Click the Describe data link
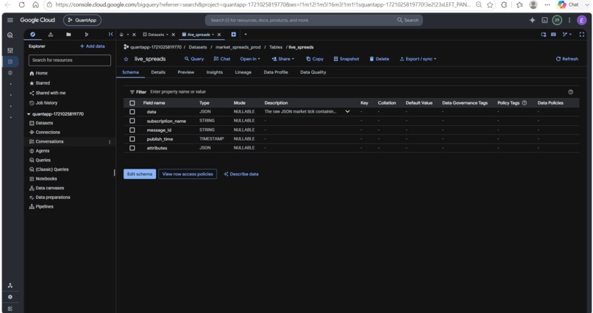This screenshot has width=593, height=313. click(241, 174)
